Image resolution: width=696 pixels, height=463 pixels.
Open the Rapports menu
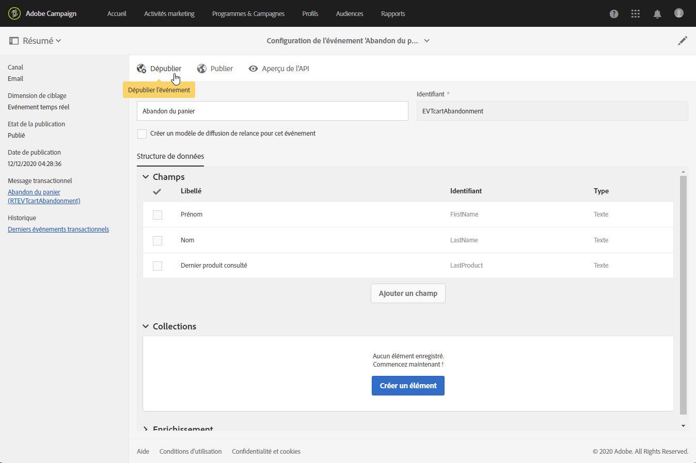click(x=393, y=14)
